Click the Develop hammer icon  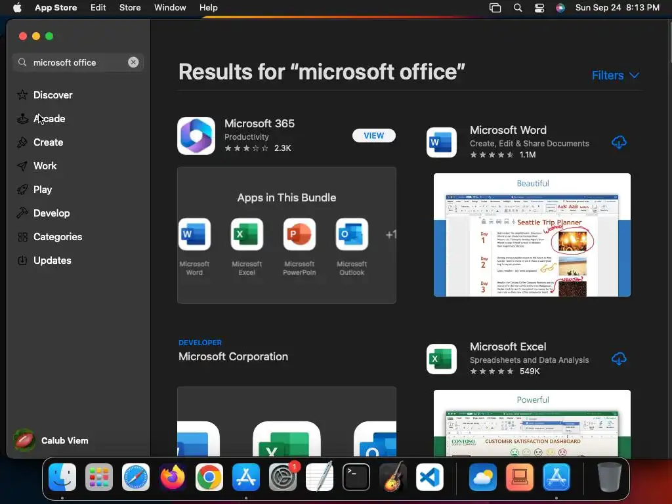tap(22, 213)
